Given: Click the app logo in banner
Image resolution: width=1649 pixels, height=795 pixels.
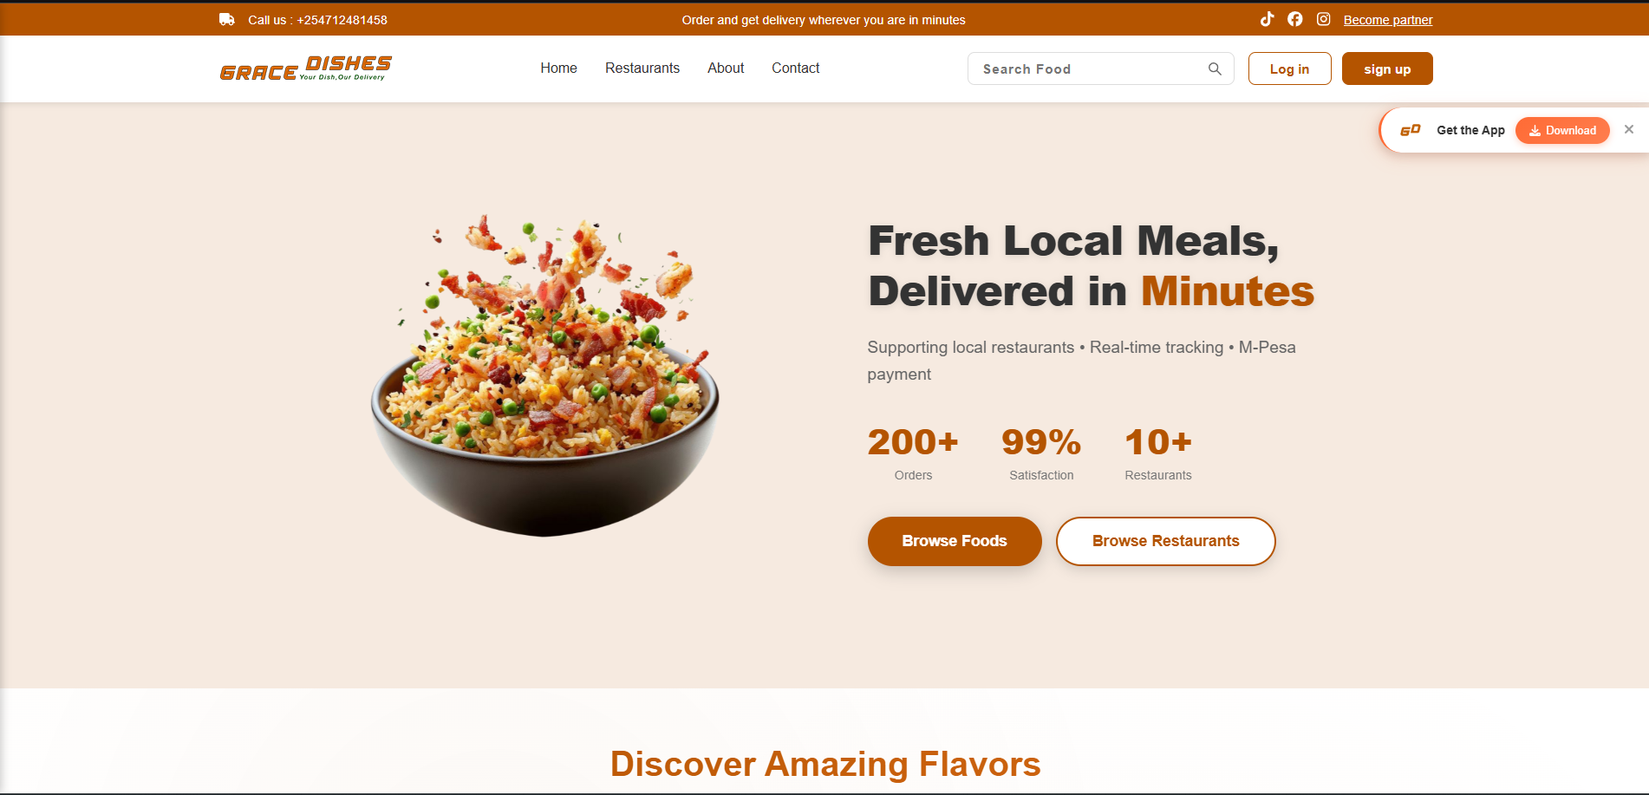Looking at the screenshot, I should (1411, 130).
